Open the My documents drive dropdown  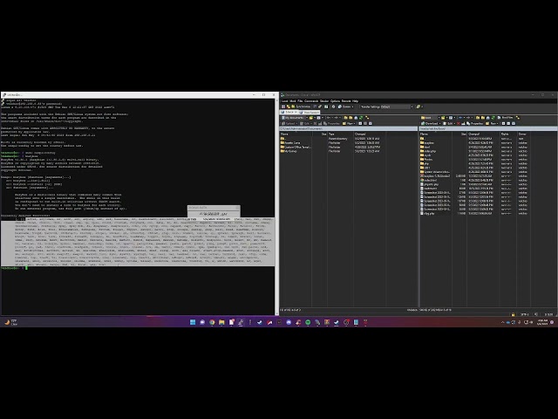point(295,118)
